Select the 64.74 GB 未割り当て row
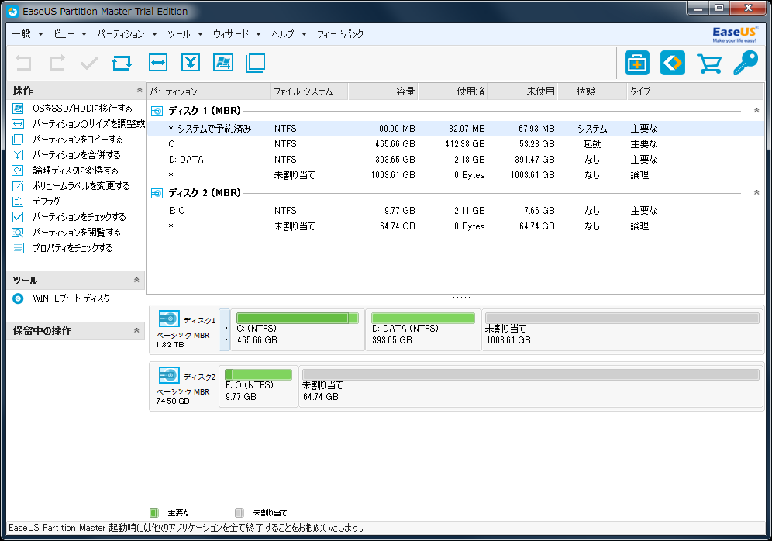 456,226
